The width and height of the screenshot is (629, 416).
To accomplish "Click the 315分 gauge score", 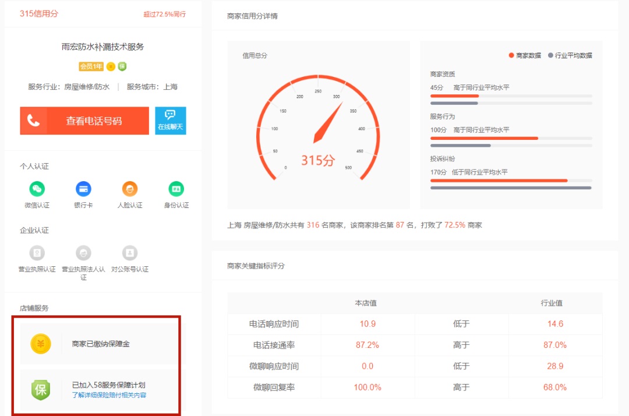I will 317,160.
